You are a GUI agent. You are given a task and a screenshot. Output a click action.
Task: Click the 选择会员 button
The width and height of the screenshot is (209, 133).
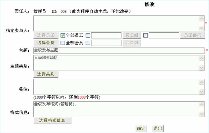[x=46, y=43]
